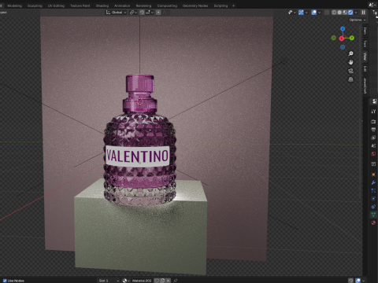The width and height of the screenshot is (378, 283).
Task: Toggle the snapping magnet icon
Action: pos(142,13)
